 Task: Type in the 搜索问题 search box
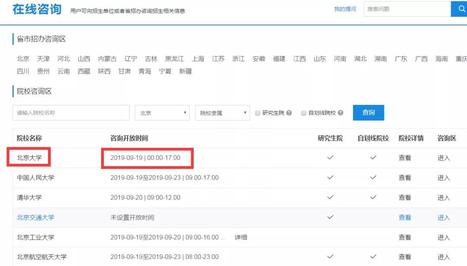point(406,9)
